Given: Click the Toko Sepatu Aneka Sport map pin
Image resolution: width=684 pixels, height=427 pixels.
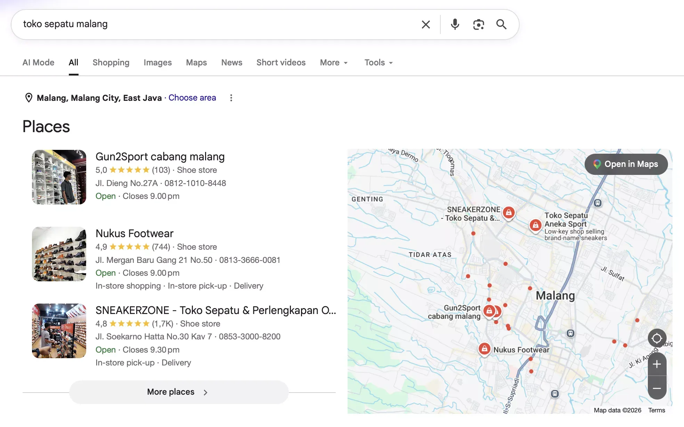Looking at the screenshot, I should pyautogui.click(x=536, y=226).
